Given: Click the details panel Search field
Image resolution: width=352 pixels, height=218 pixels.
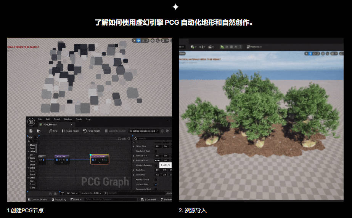Looking at the screenshot, I should coord(153,138).
